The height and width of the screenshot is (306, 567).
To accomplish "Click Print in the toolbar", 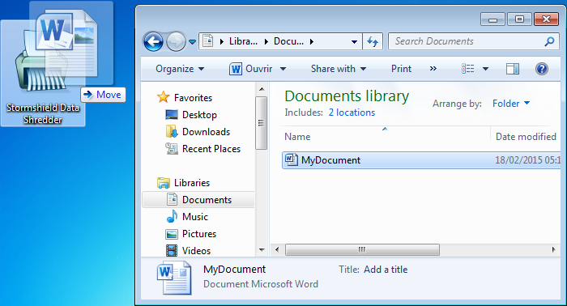I will (401, 69).
